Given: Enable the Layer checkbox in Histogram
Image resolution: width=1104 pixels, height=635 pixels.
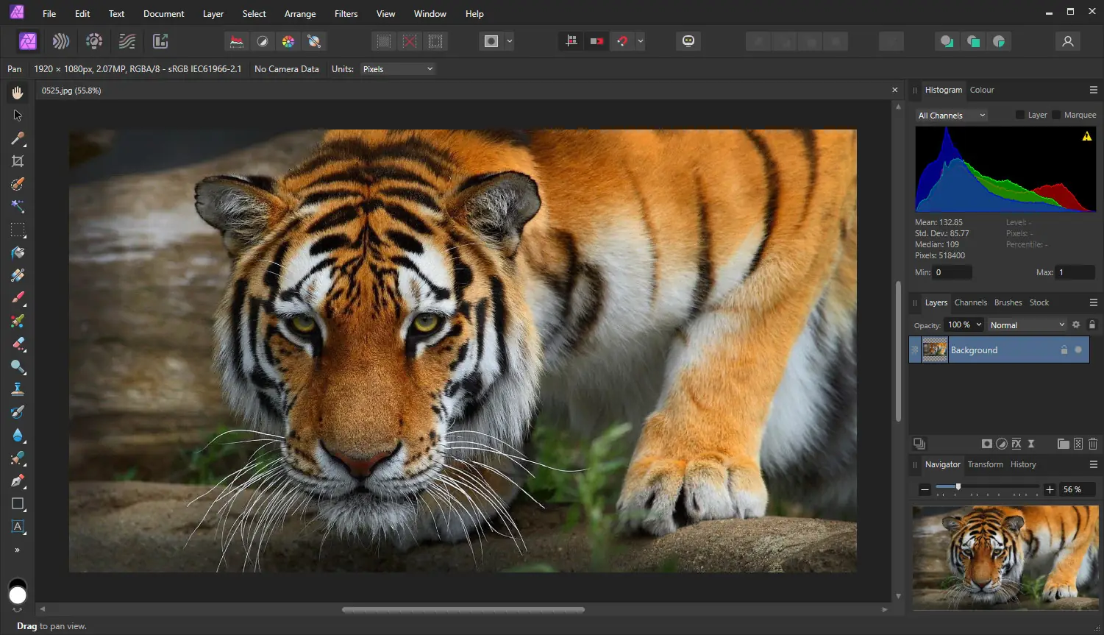Looking at the screenshot, I should [1020, 115].
